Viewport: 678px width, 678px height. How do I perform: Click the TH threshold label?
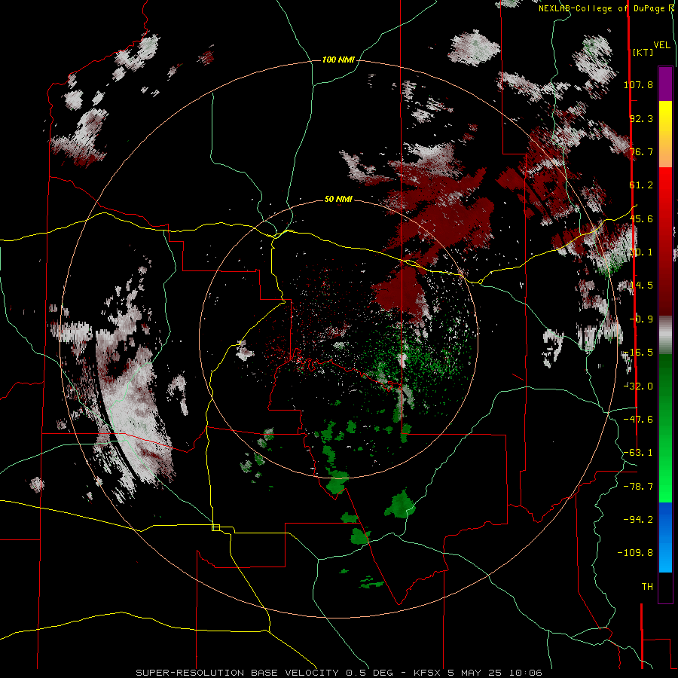[647, 587]
